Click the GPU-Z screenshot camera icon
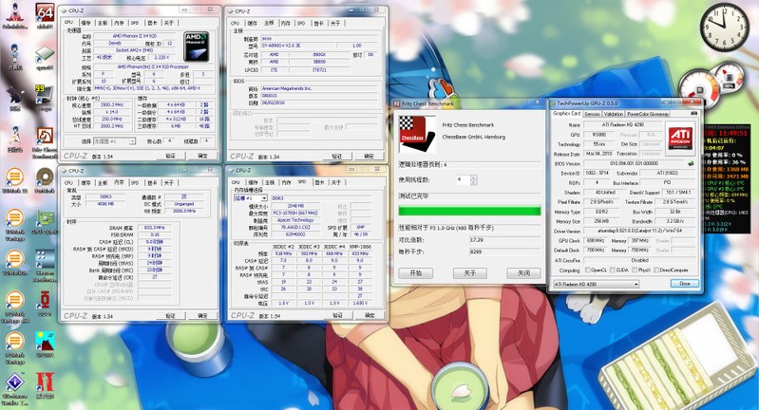759x410 pixels. point(694,113)
